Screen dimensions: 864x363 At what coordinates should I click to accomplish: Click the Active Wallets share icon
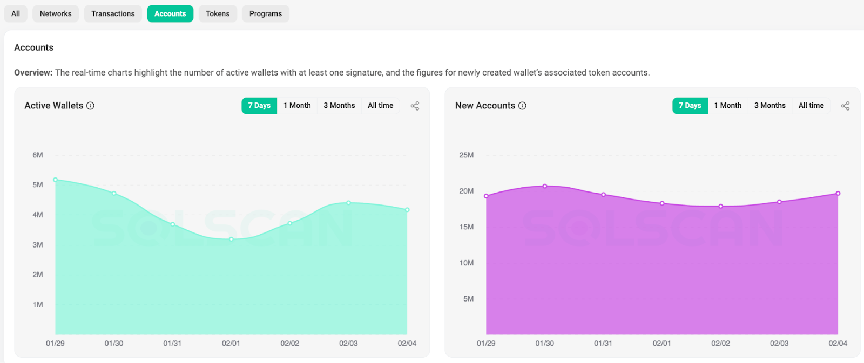[x=415, y=106]
